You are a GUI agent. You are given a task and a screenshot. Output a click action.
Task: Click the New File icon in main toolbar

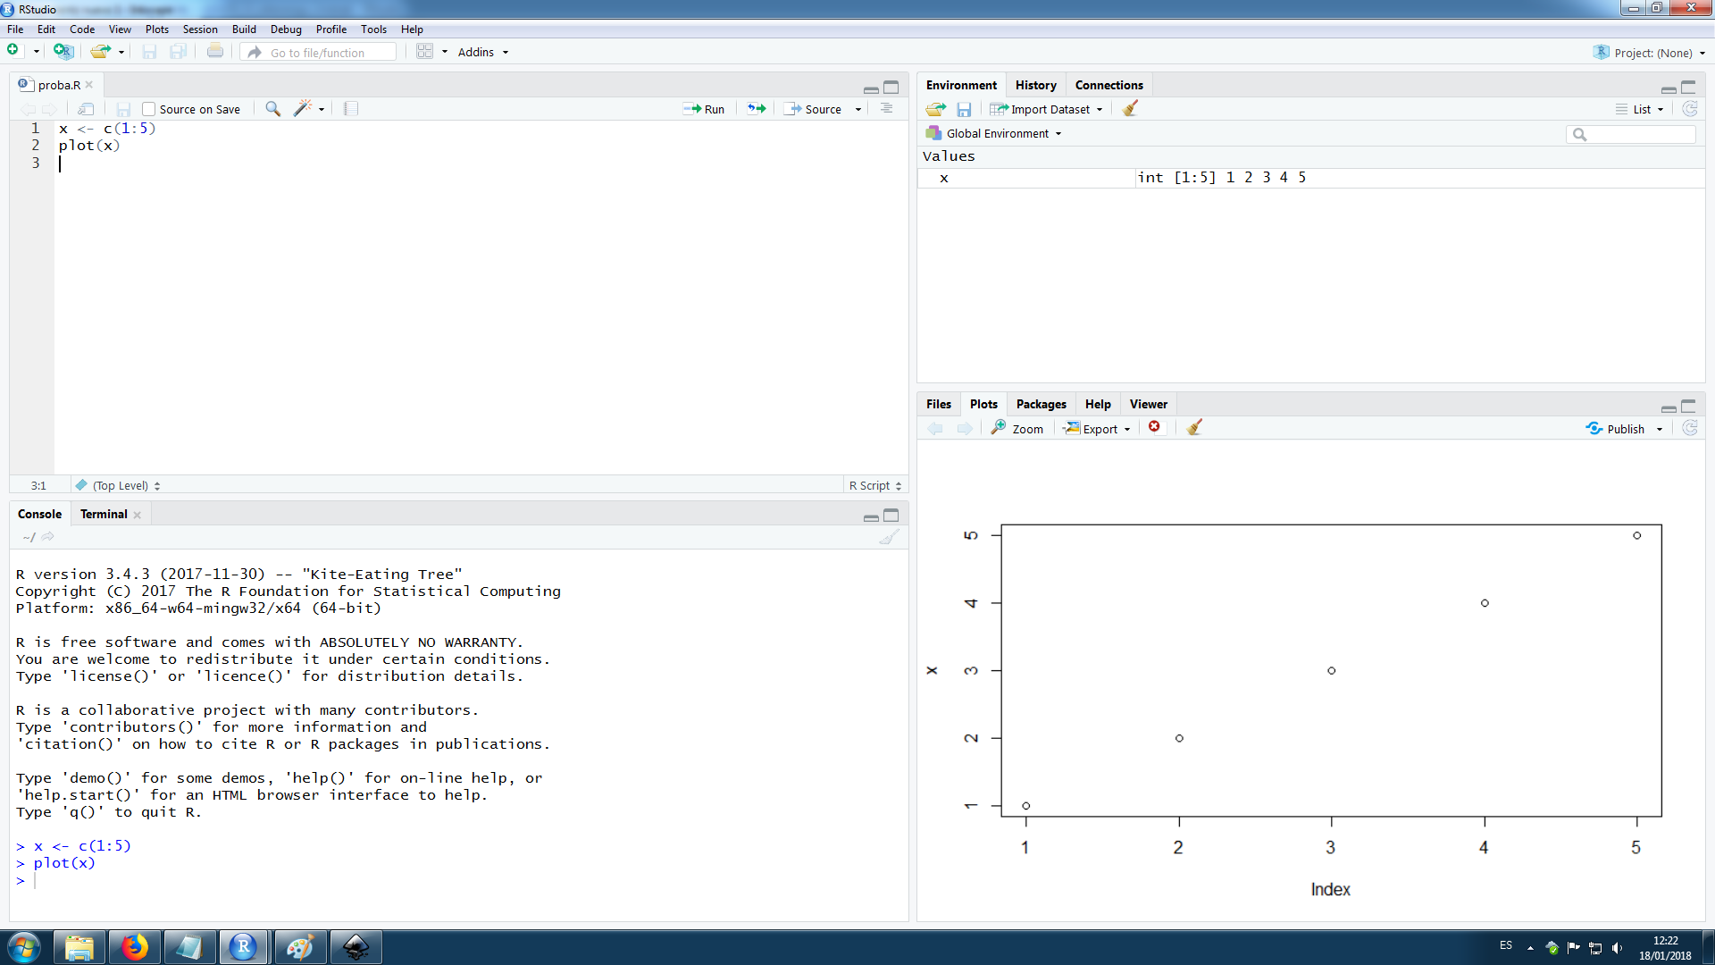(x=13, y=52)
